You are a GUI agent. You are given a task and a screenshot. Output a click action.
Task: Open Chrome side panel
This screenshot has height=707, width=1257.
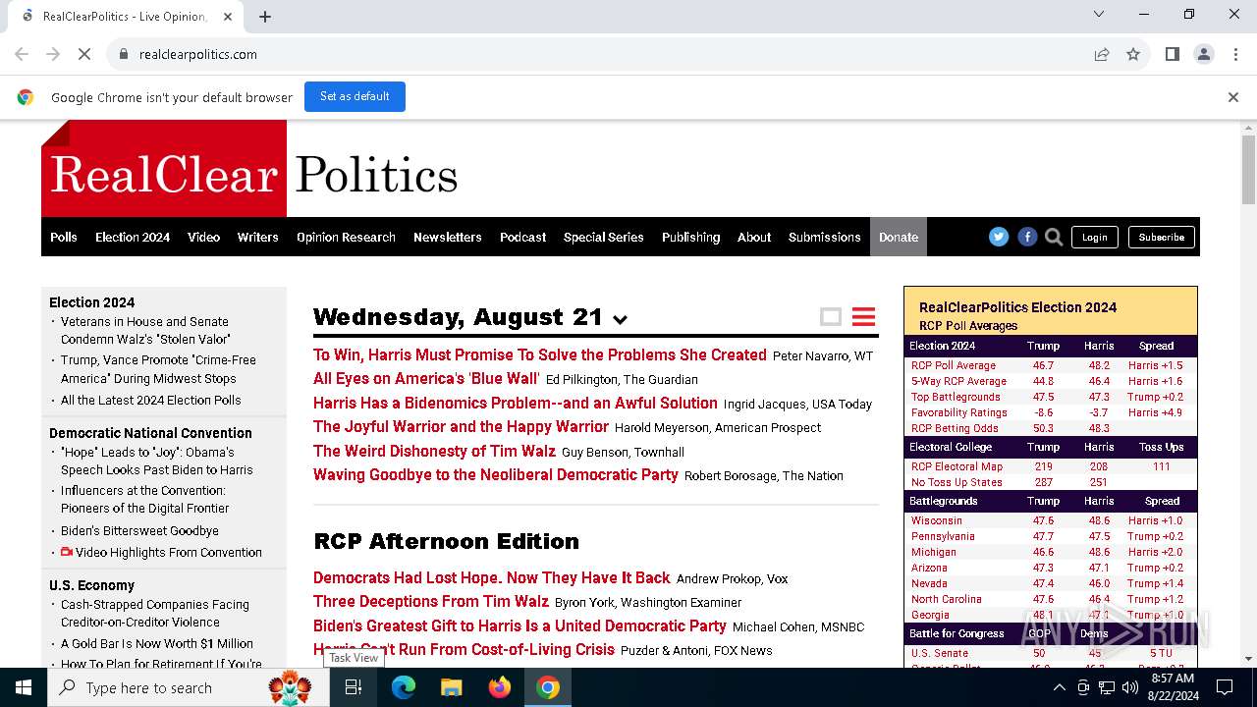click(1172, 54)
